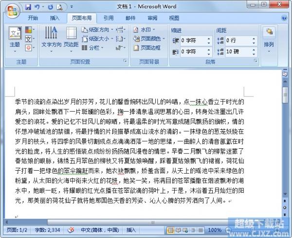Screen dimensions: 292x238
Task: Click the 页边距 (Margins) icon
Action: point(71,37)
